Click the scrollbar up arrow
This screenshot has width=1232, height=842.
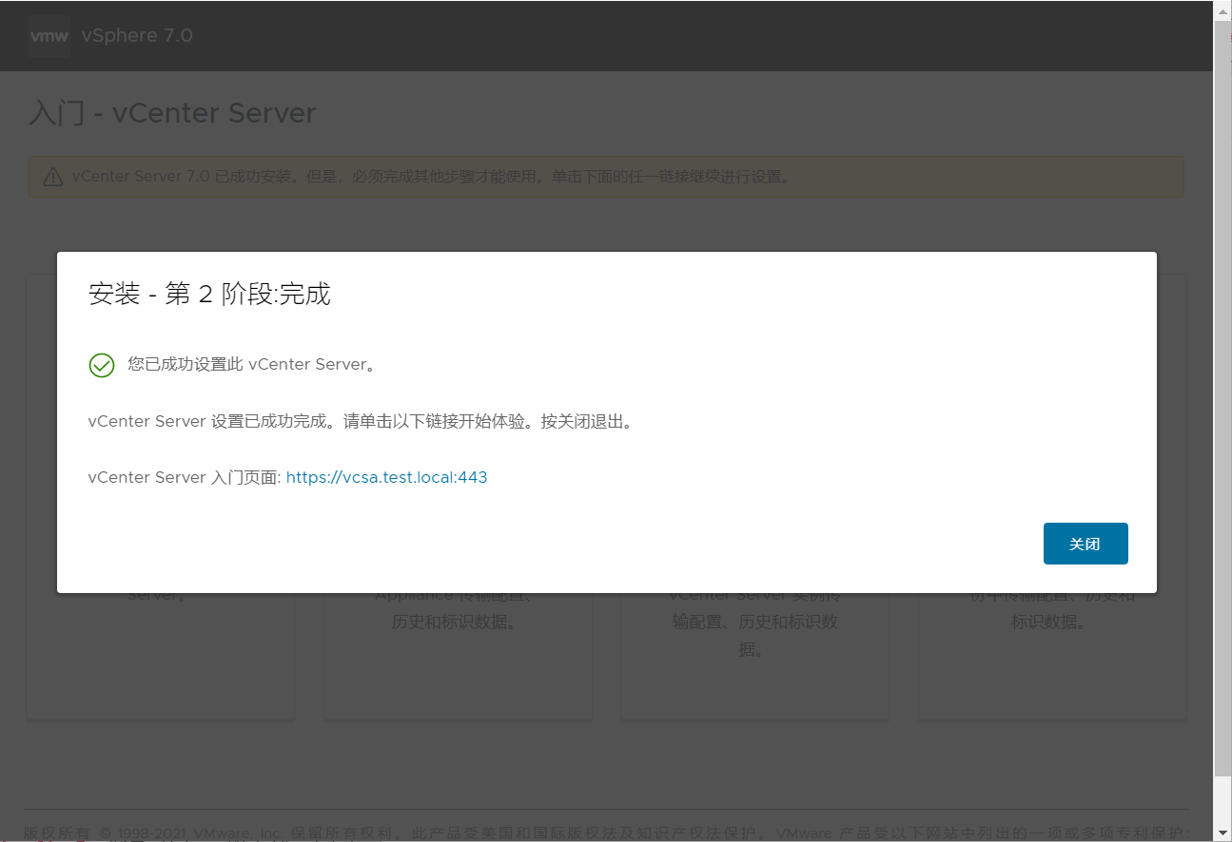(x=1223, y=10)
